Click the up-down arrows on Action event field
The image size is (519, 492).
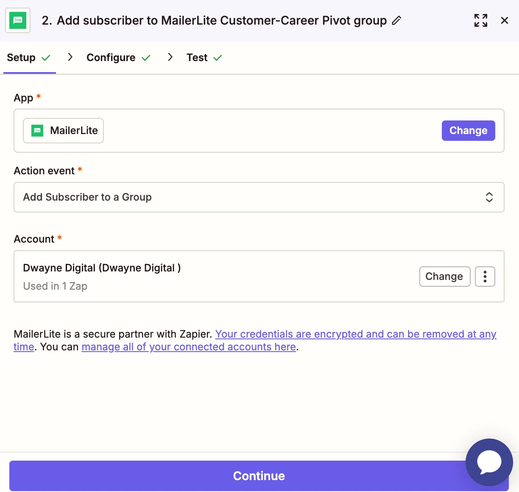(489, 197)
